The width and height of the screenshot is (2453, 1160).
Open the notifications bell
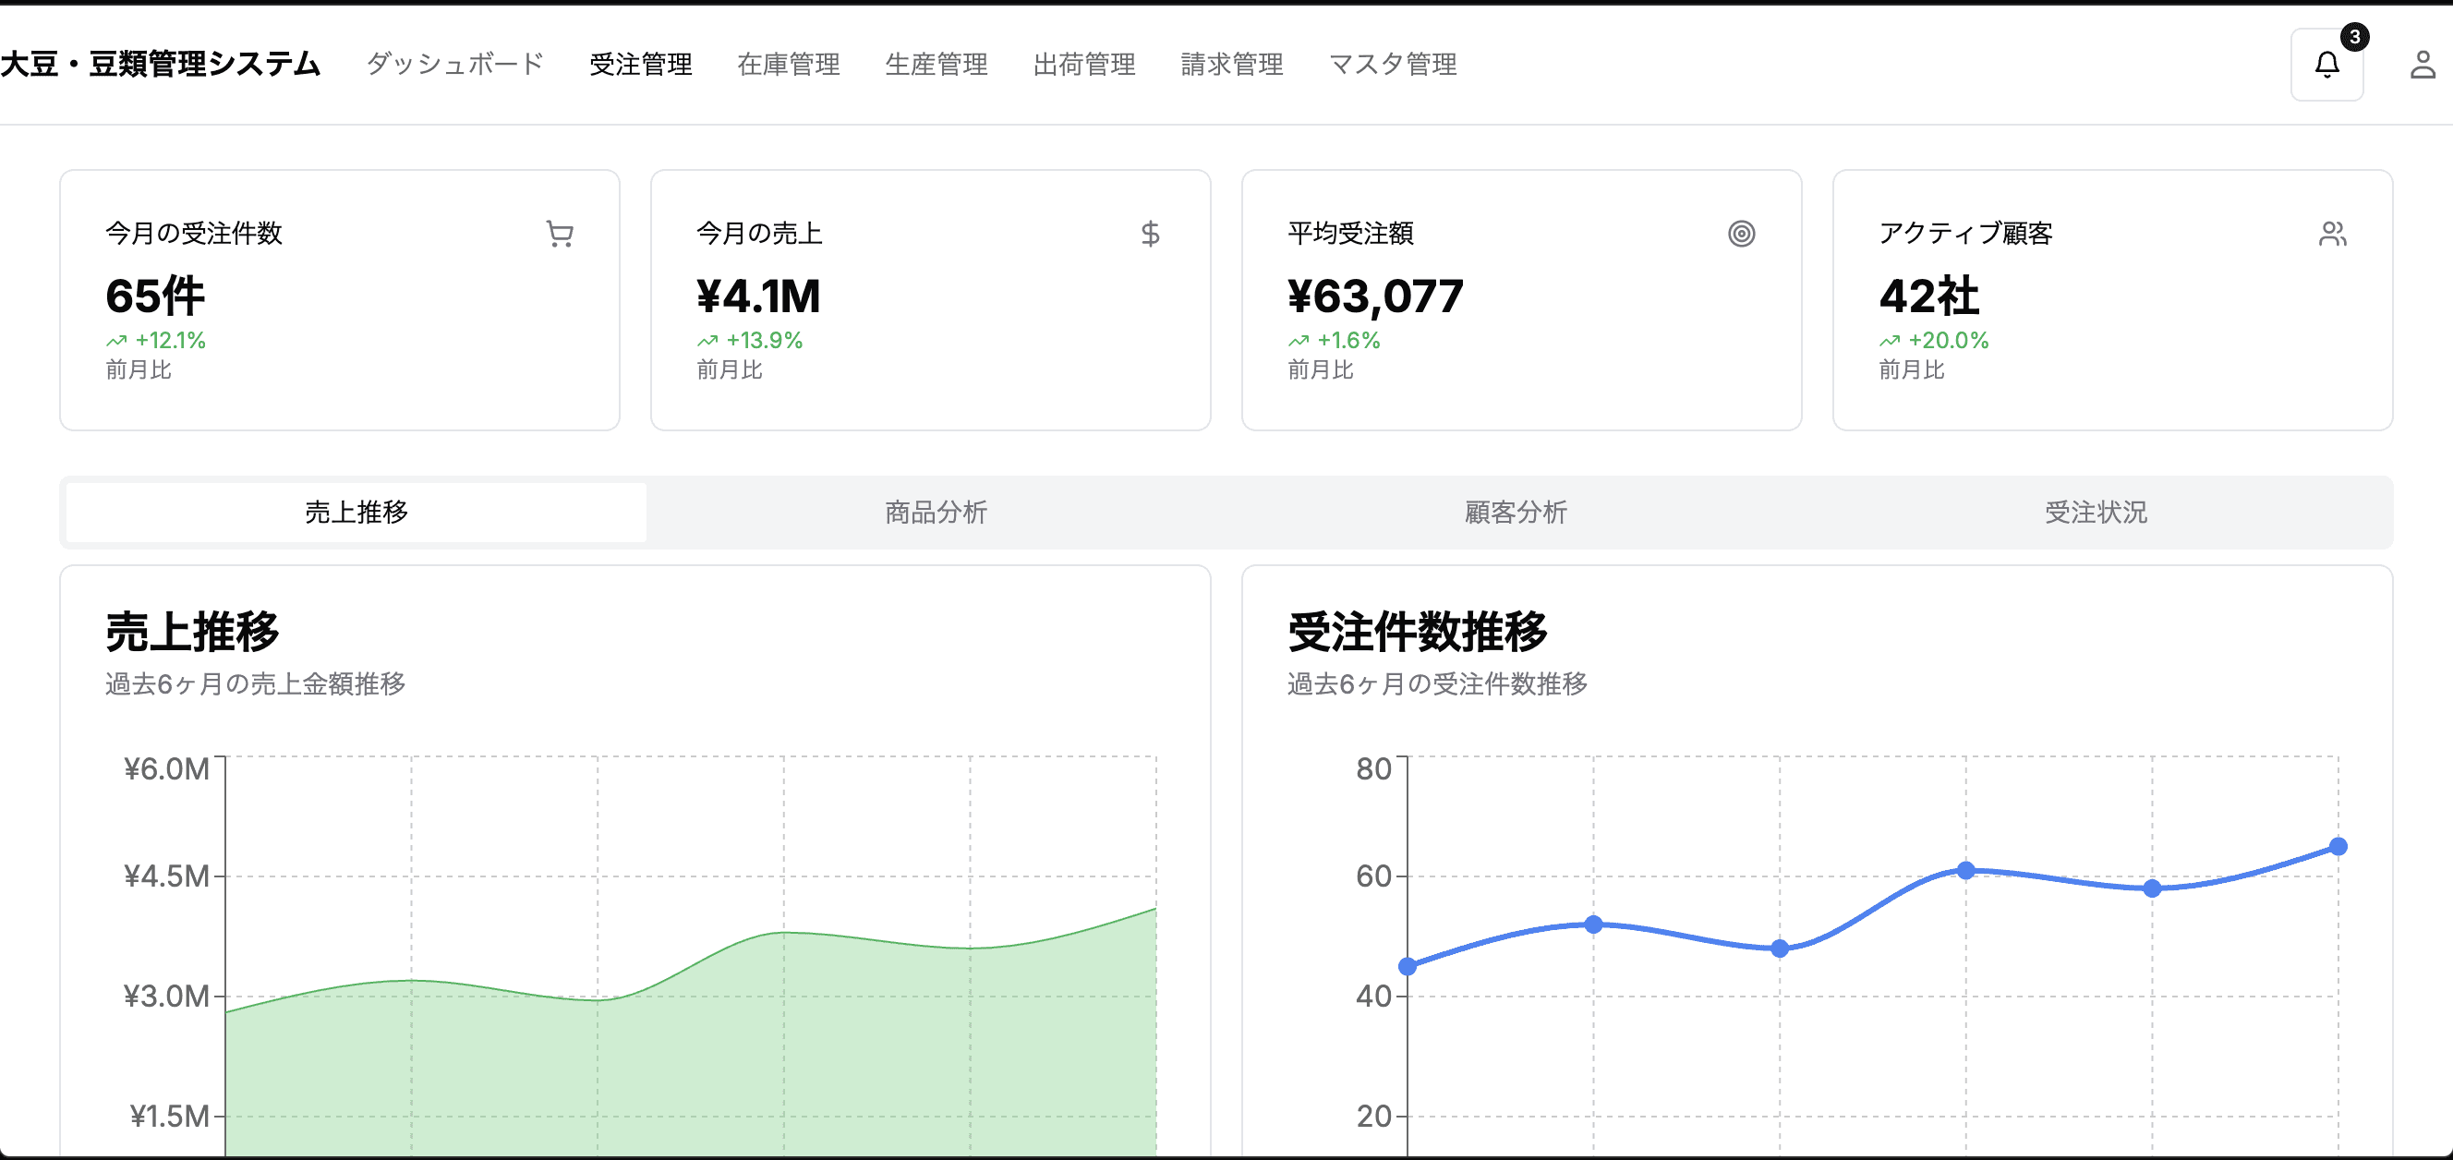(x=2326, y=65)
